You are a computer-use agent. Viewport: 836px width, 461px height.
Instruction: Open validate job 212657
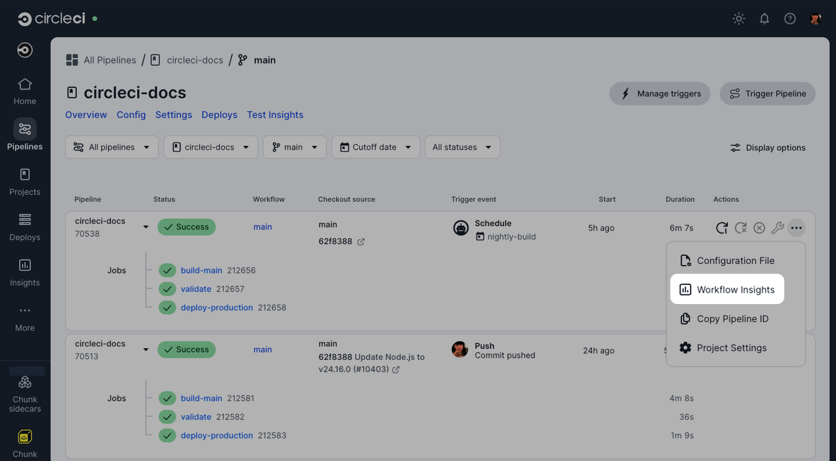click(196, 289)
